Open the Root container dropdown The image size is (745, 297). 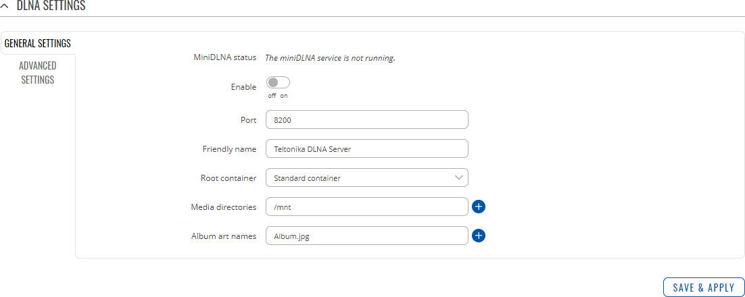pos(366,178)
